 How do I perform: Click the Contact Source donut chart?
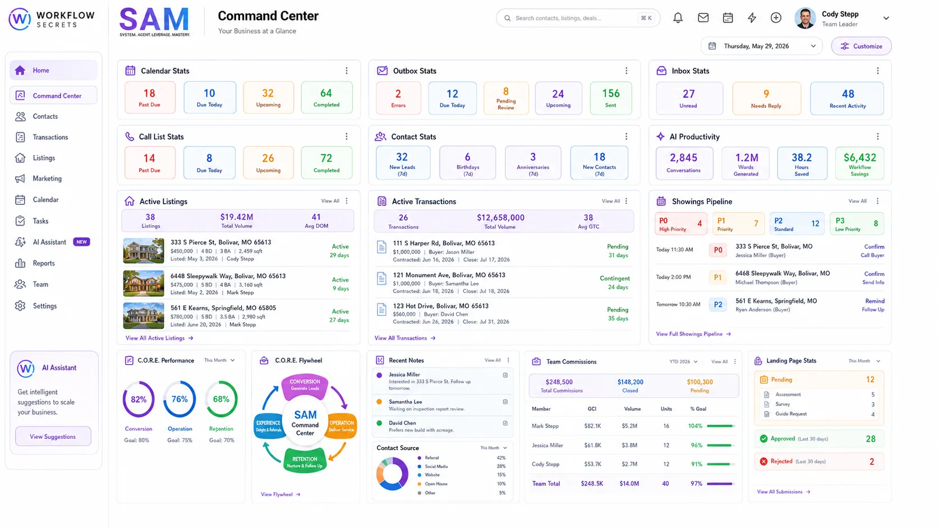(392, 474)
